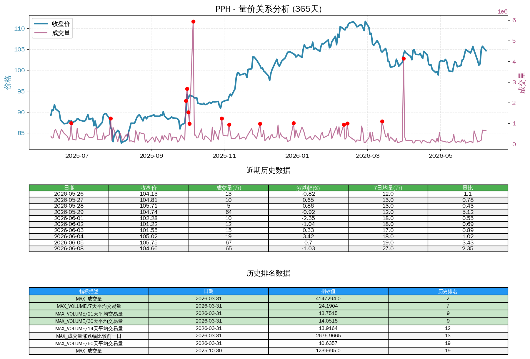Image resolution: width=530 pixels, height=359 pixels.
Task: Click the 指标描述 column header
Action: (89, 291)
